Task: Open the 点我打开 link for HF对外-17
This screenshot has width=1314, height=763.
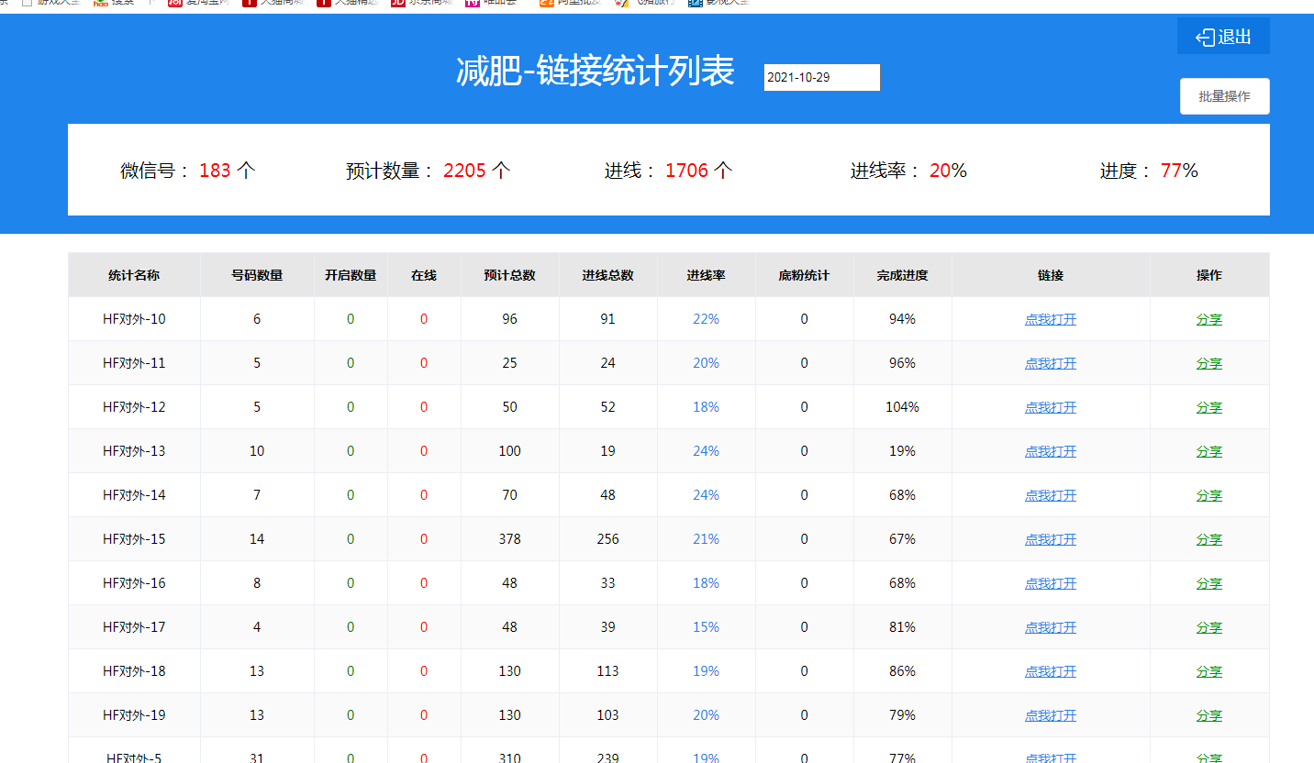Action: click(x=1051, y=627)
